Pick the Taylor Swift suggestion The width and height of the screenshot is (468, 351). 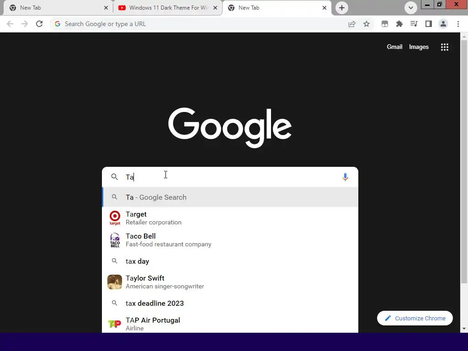(230, 282)
